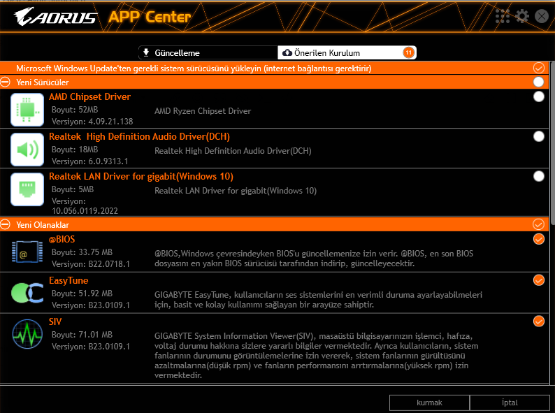Click 'Versiyon: 6.0.9313.1' text
The image size is (555, 413).
tap(90, 161)
